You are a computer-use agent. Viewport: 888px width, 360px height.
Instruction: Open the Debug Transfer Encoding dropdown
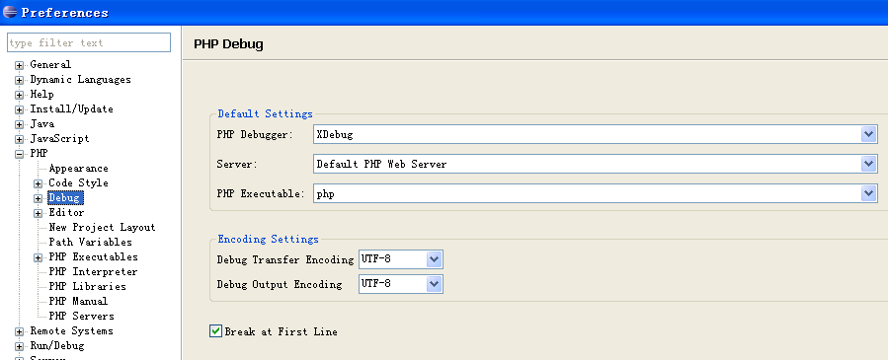[x=434, y=259]
